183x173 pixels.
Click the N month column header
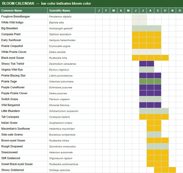[172, 11]
